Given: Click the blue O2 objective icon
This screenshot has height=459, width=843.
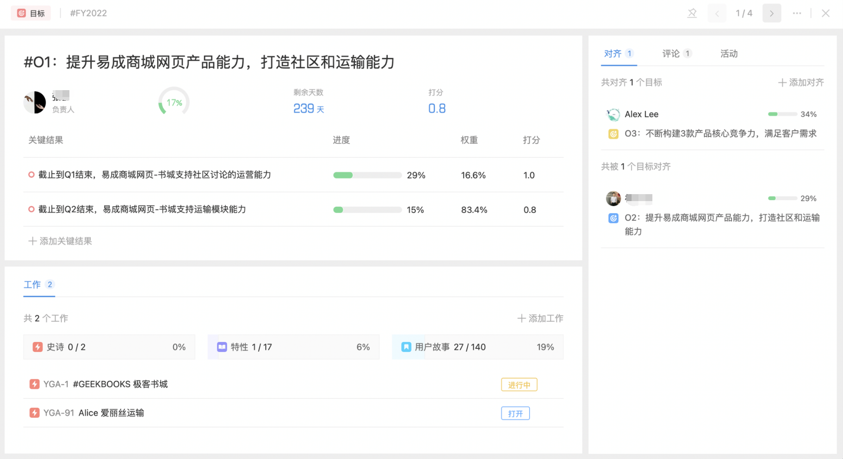Looking at the screenshot, I should 613,218.
